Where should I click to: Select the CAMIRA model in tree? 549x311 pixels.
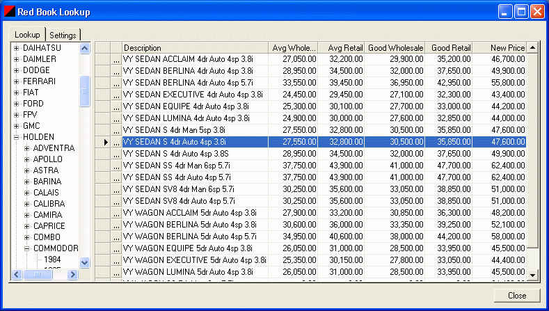pos(47,215)
